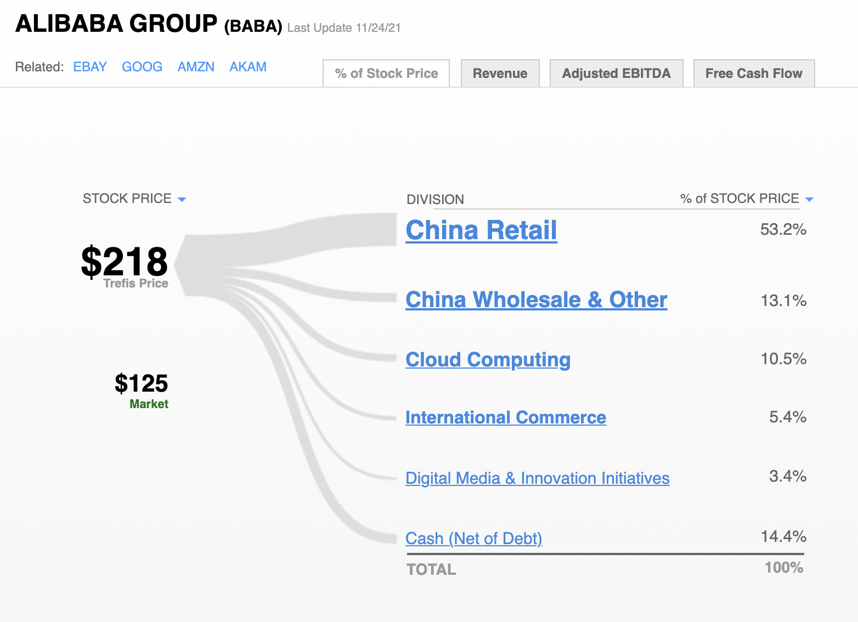Open International Commerce division

pos(506,417)
